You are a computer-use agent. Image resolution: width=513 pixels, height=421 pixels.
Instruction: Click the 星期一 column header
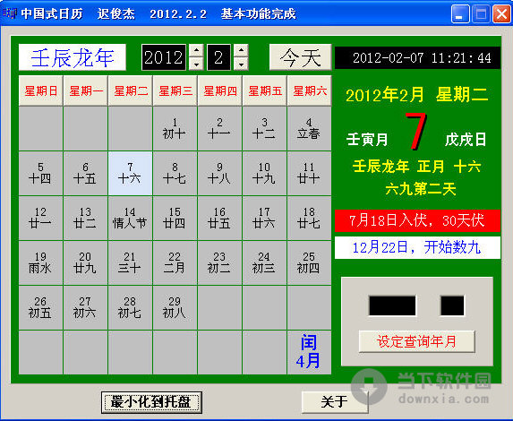coord(85,90)
